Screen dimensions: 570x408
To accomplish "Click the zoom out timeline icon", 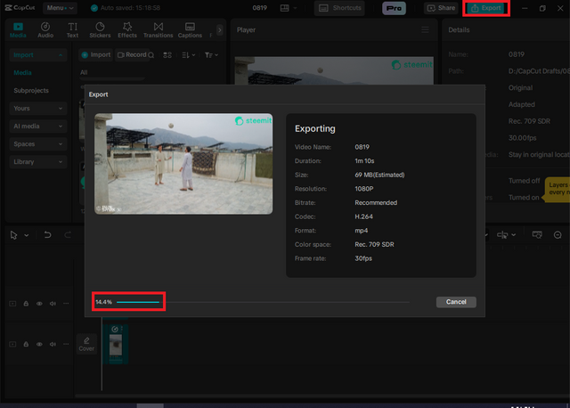I will click(x=558, y=235).
